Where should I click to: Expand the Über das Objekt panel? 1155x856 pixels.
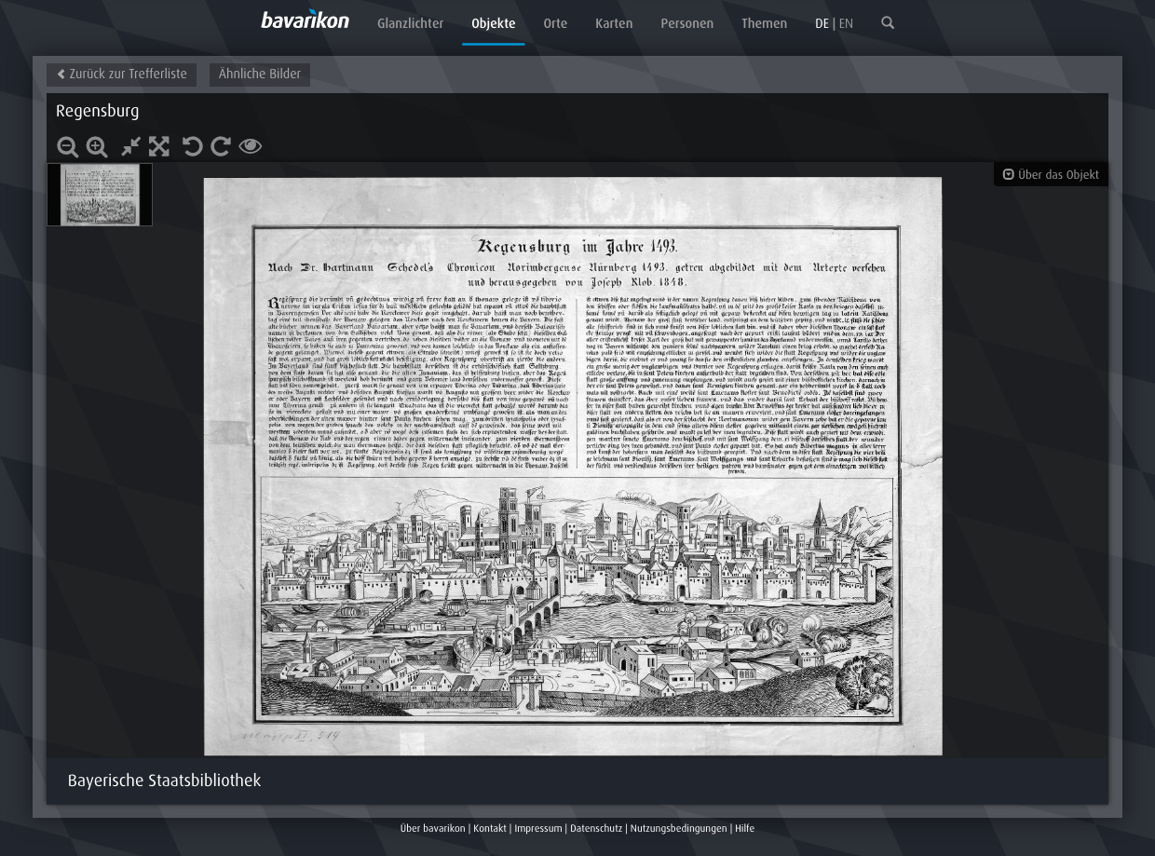click(x=1051, y=175)
